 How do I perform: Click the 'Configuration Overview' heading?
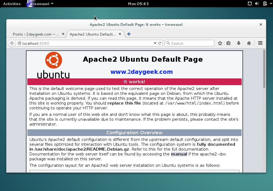point(134,133)
